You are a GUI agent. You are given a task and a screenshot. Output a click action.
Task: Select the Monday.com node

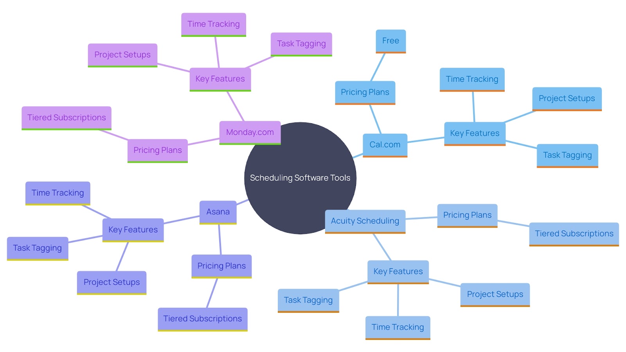pos(250,133)
